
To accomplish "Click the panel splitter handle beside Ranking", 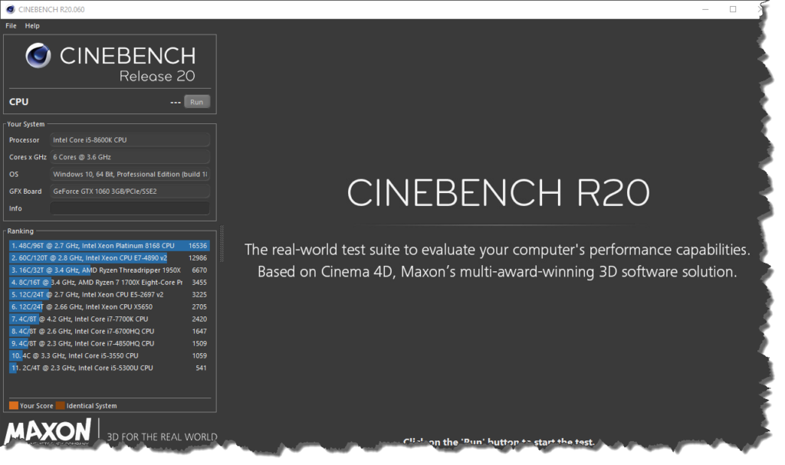I will coord(222,244).
